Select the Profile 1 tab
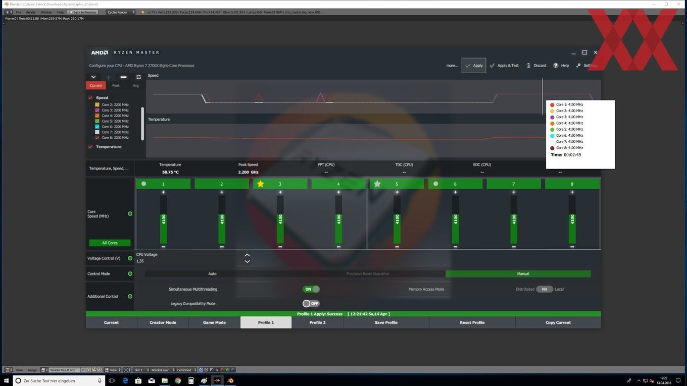This screenshot has height=386, width=687. [266, 322]
